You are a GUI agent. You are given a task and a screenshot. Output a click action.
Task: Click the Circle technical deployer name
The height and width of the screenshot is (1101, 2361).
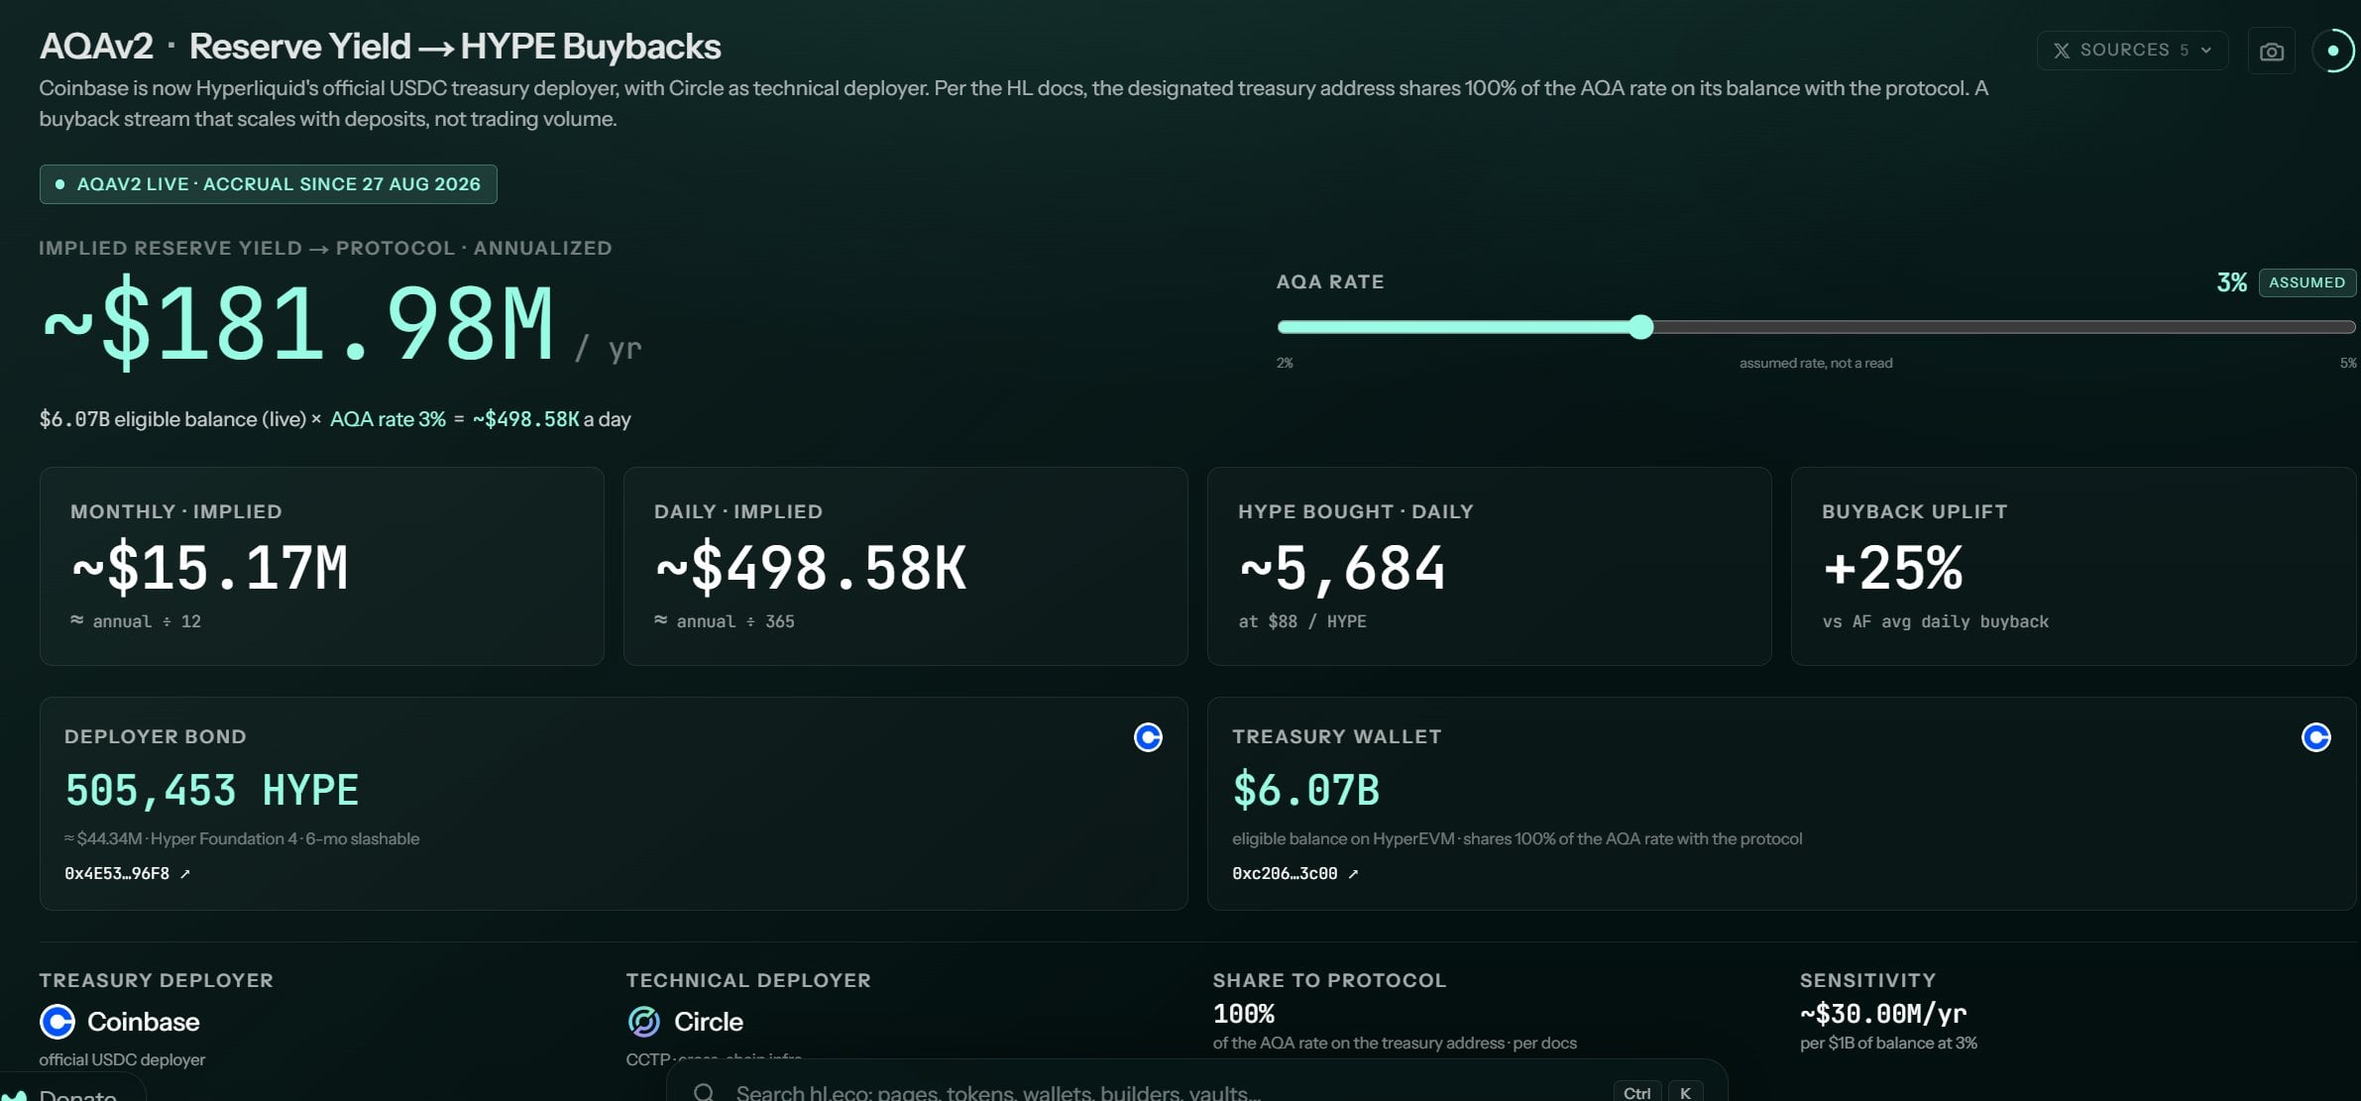[709, 1022]
